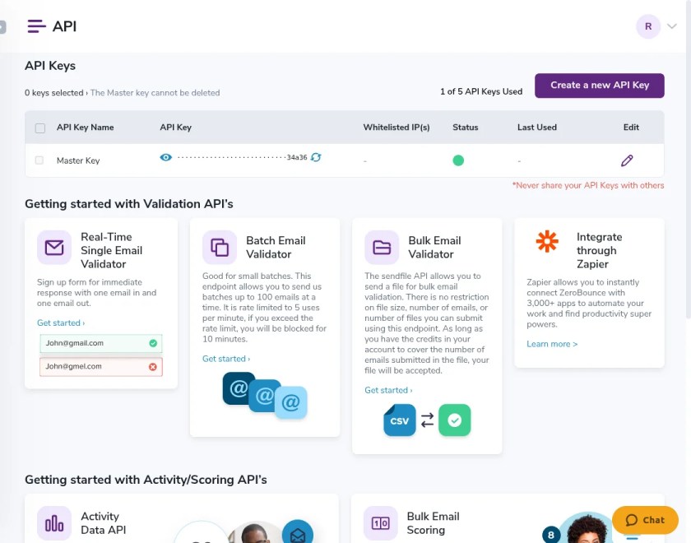The image size is (691, 543).
Task: Click red cross in John@gmel.com field
Action: pos(153,367)
